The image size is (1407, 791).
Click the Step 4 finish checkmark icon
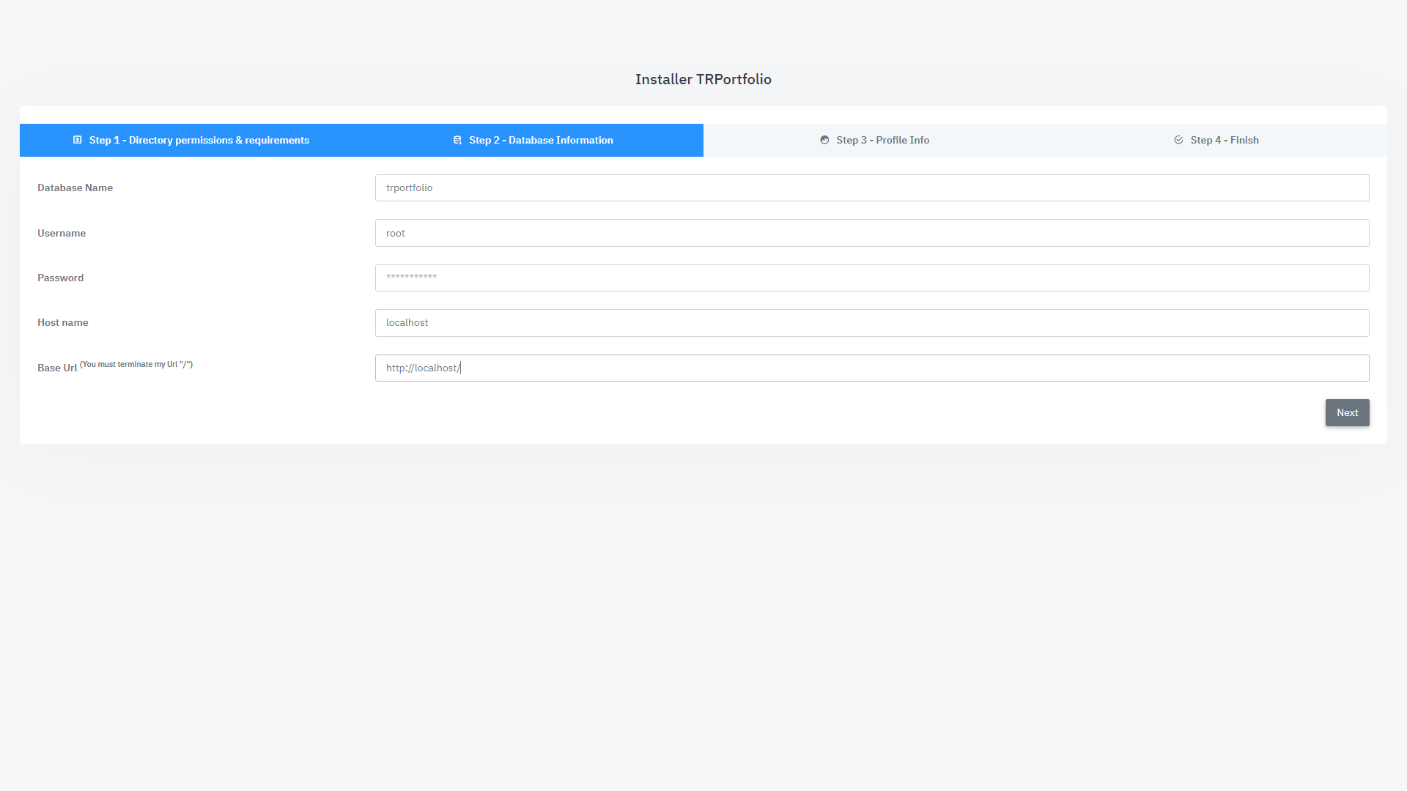1178,140
